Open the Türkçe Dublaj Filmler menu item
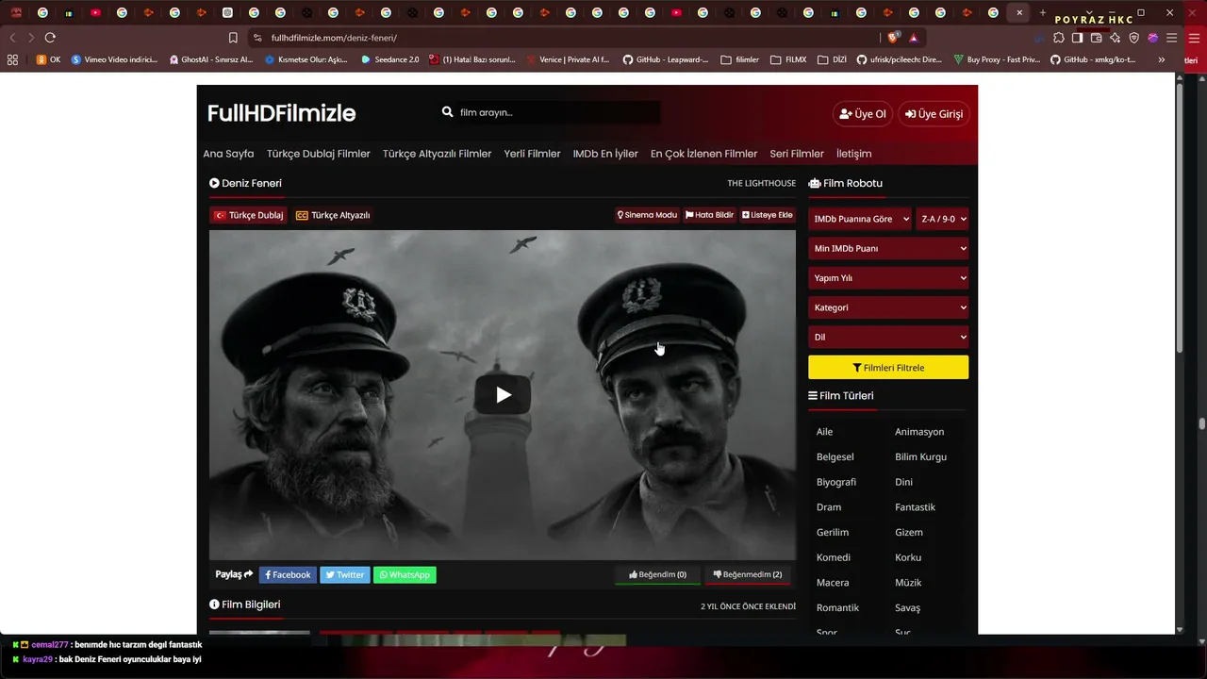 tap(319, 154)
